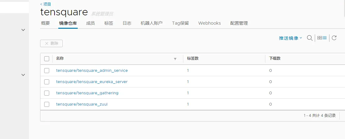The width and height of the screenshot is (345, 139).
Task: Open the Webhooks tab
Action: pyautogui.click(x=209, y=23)
